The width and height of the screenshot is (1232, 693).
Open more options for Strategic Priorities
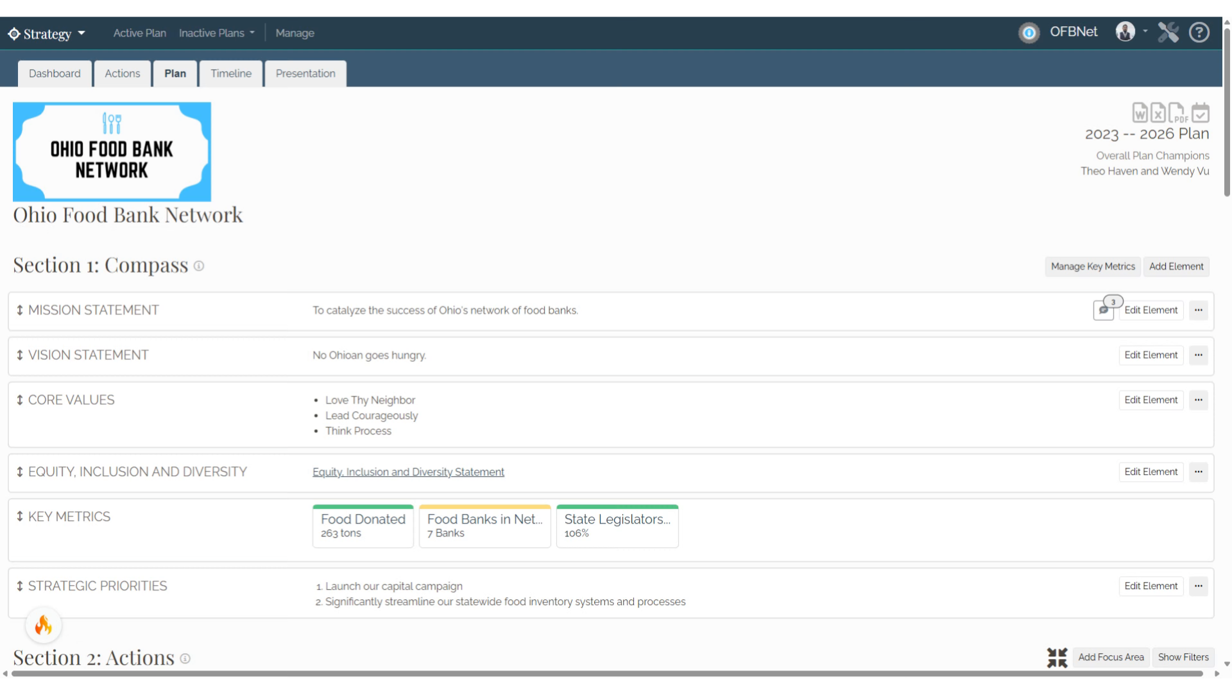pyautogui.click(x=1198, y=586)
